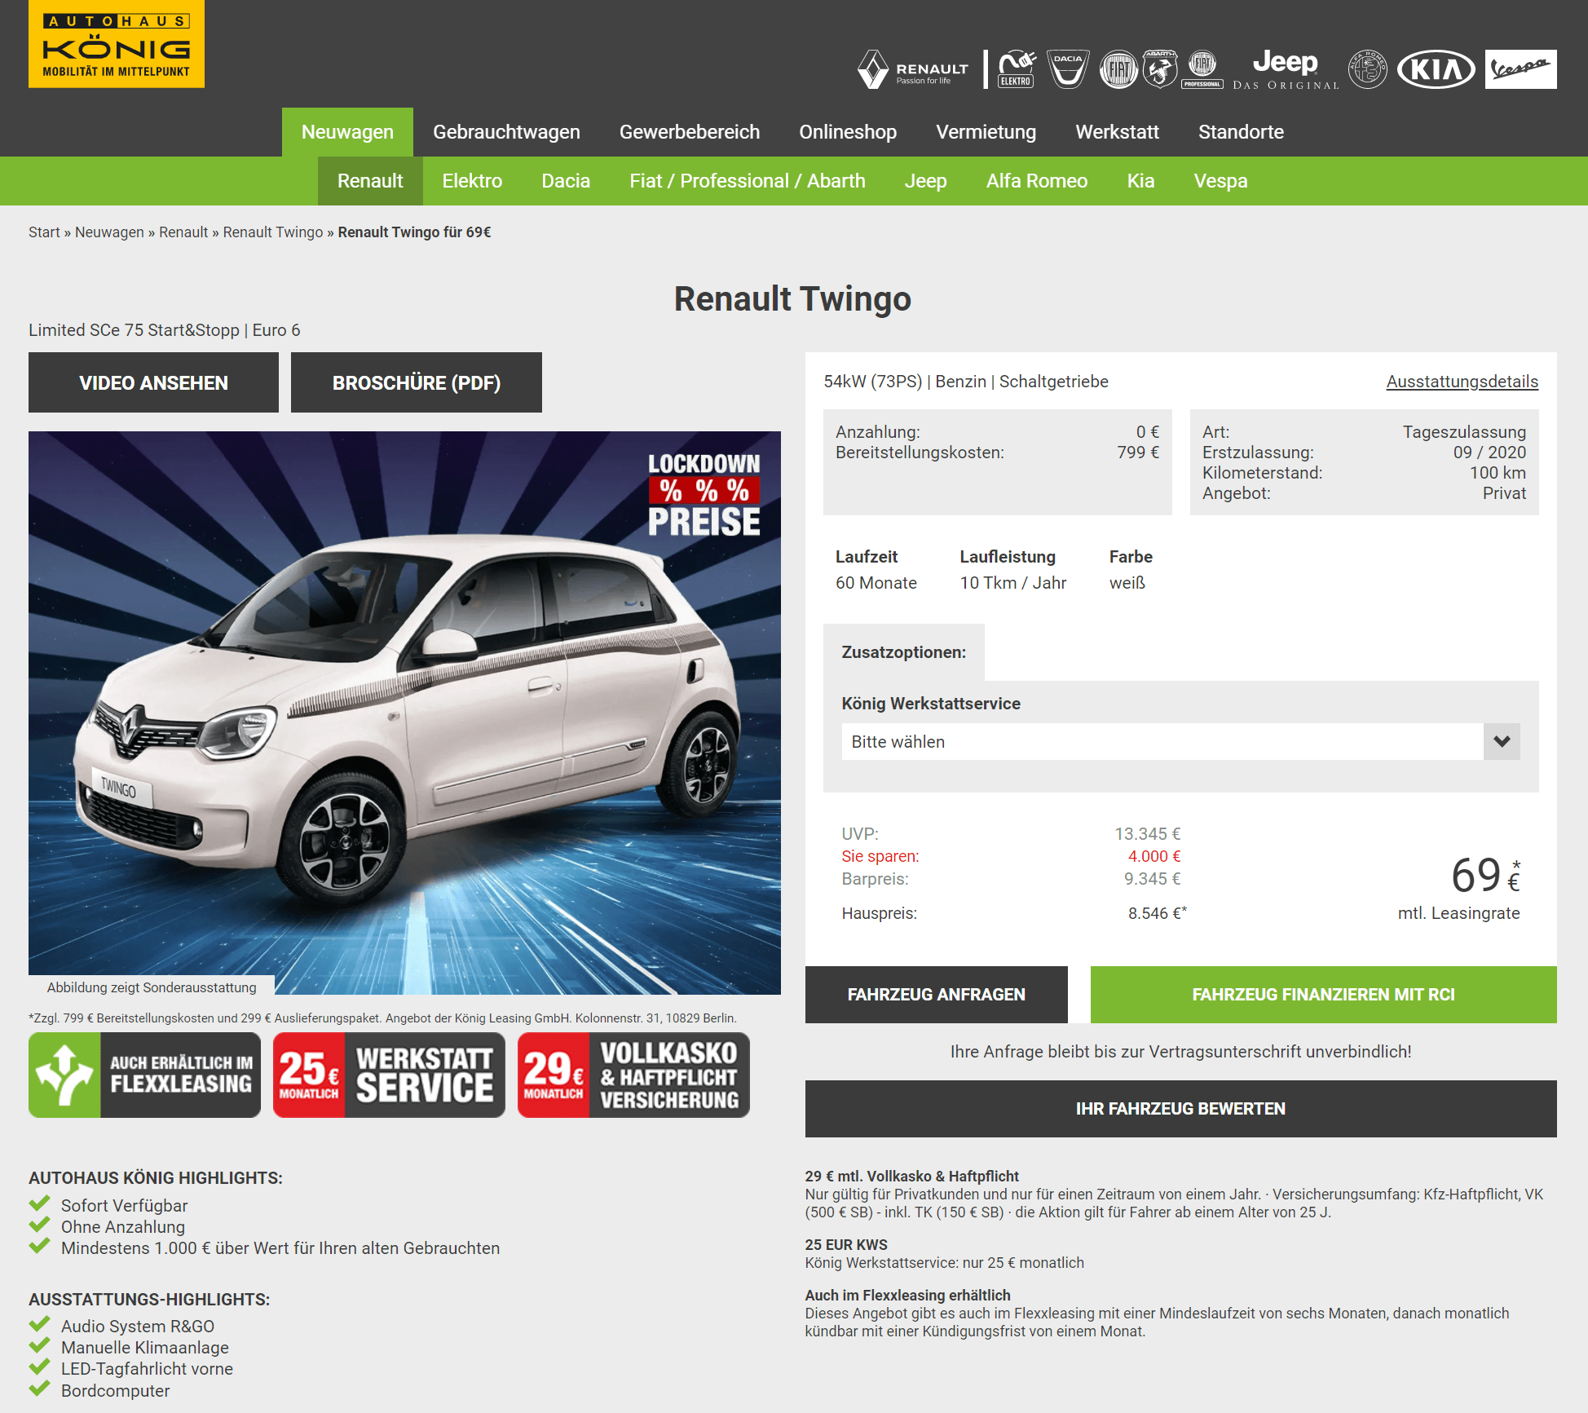This screenshot has width=1588, height=1413.
Task: Click the Abarth scorpion logo
Action: point(1160,69)
